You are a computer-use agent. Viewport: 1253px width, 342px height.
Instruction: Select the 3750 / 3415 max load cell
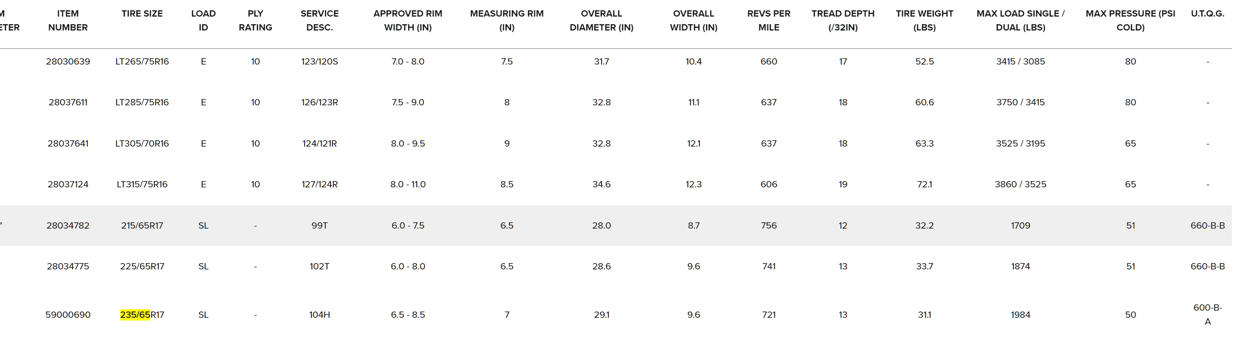pyautogui.click(x=1020, y=103)
